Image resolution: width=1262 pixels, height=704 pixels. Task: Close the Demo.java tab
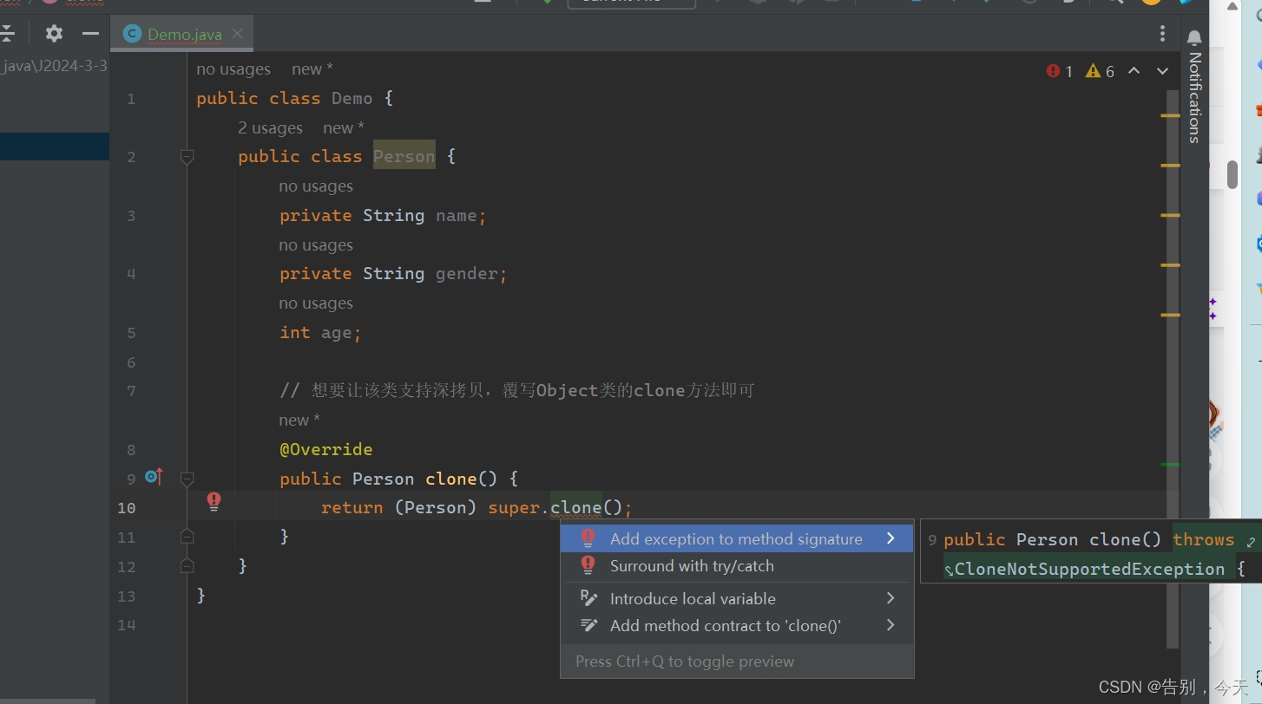tap(237, 34)
